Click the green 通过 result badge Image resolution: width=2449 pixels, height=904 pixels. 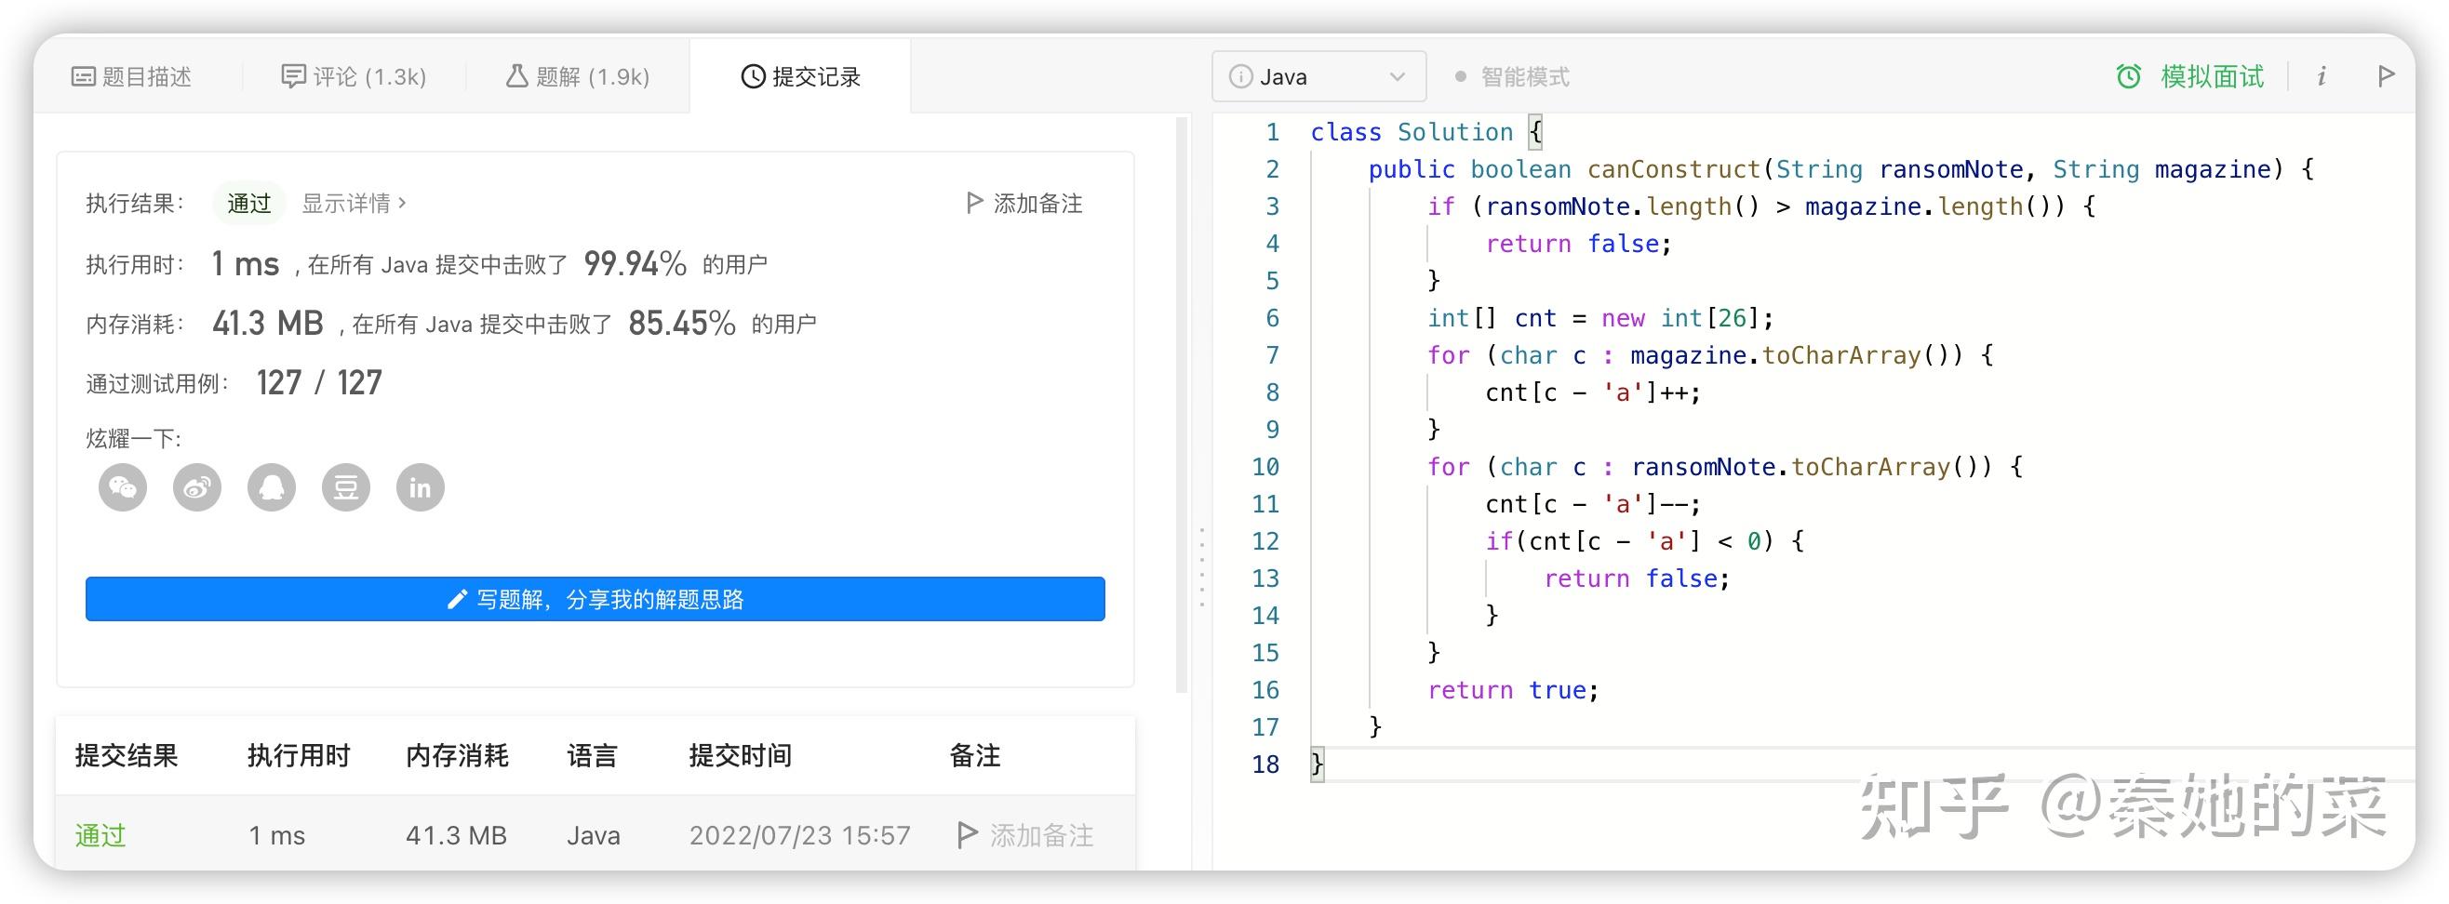(248, 202)
